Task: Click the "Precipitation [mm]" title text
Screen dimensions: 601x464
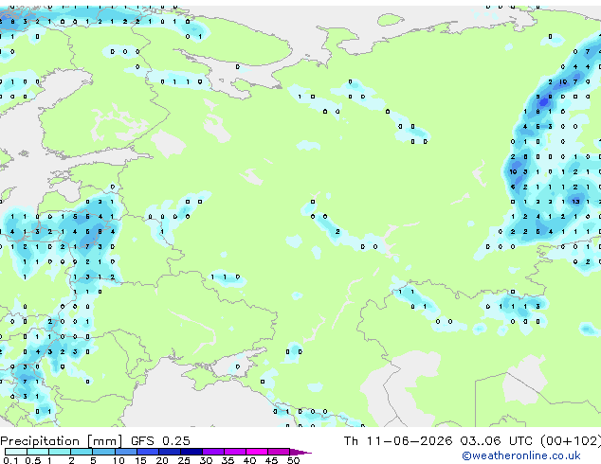Action: tap(62, 441)
